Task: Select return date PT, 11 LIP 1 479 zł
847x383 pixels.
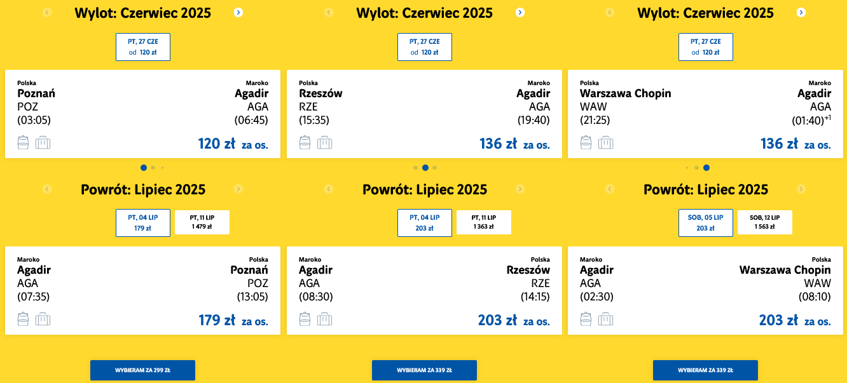Action: [x=202, y=222]
